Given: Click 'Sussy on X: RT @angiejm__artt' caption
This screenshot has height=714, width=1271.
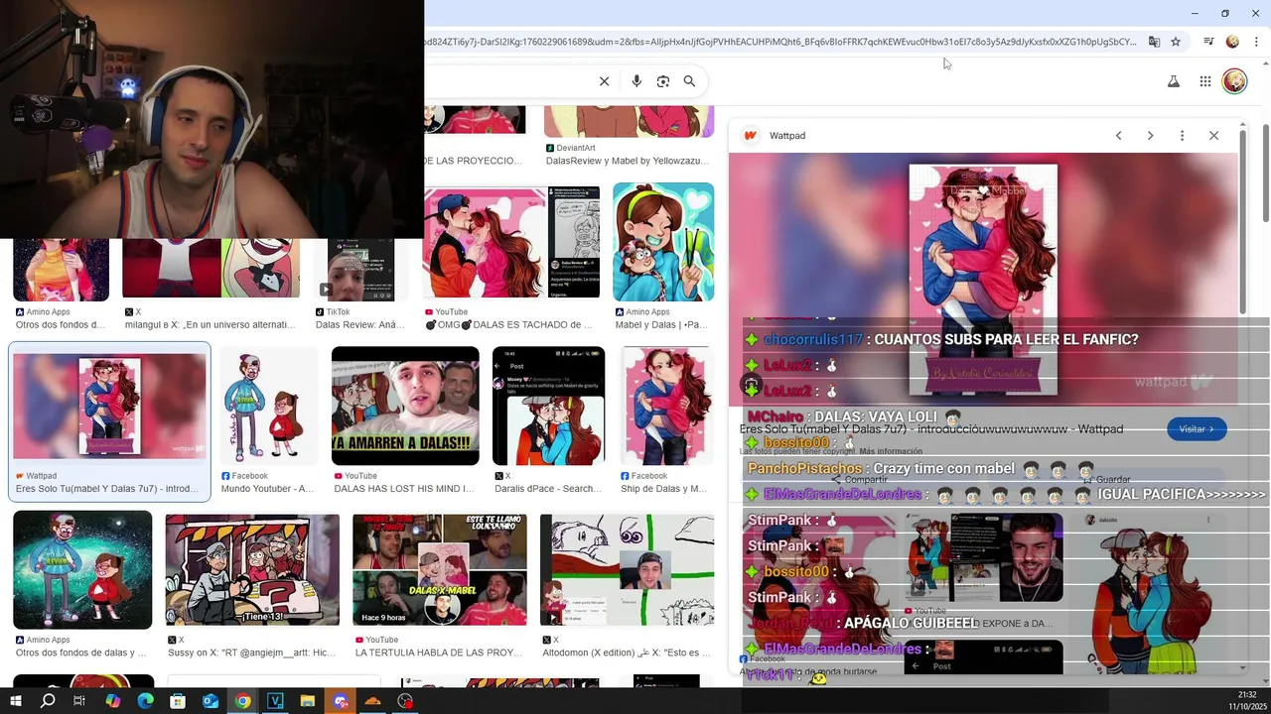Looking at the screenshot, I should coord(252,653).
